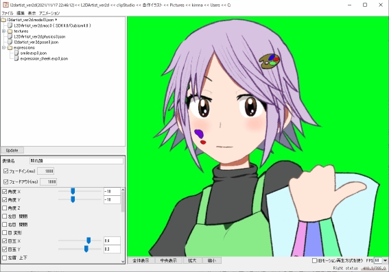Image resolution: width=389 pixels, height=272 pixels.
Task: Select smile.exp3.json in the tree
Action: [34, 53]
